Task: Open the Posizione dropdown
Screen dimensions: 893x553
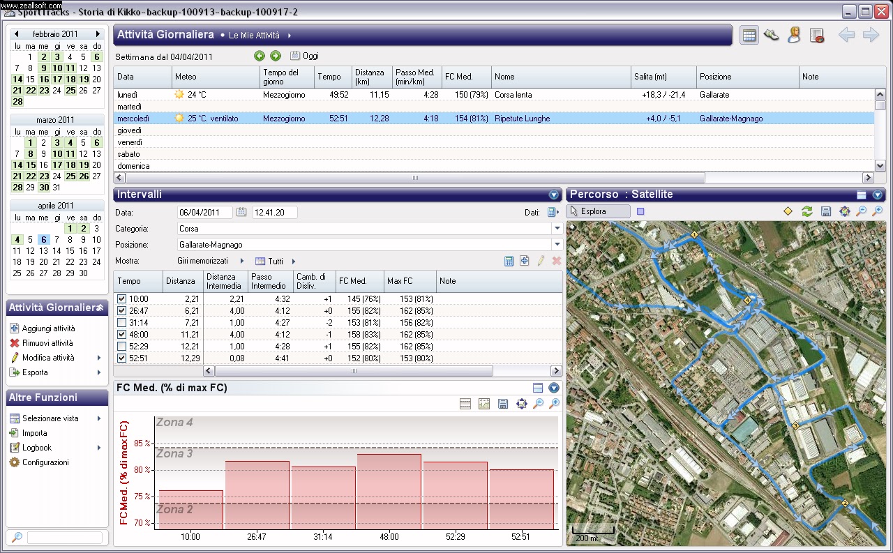Action: point(557,245)
